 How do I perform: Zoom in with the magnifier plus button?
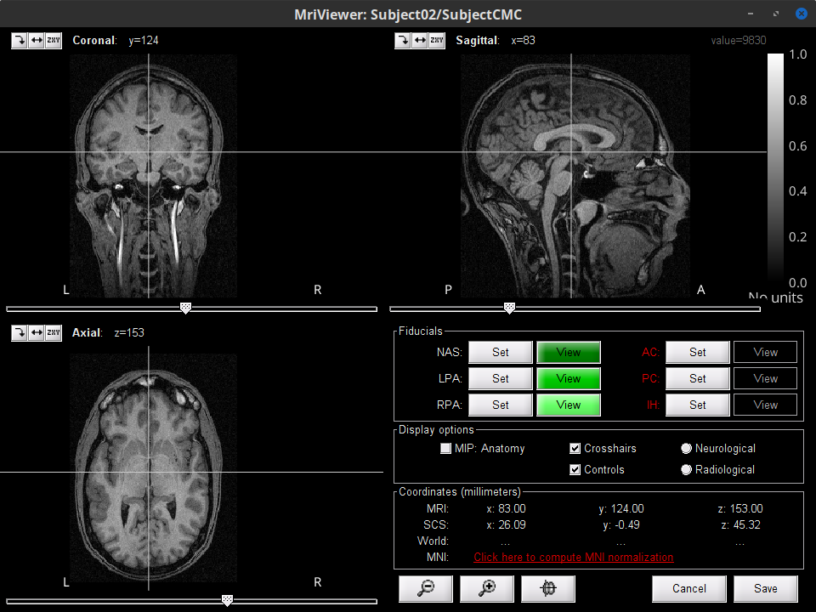[487, 588]
